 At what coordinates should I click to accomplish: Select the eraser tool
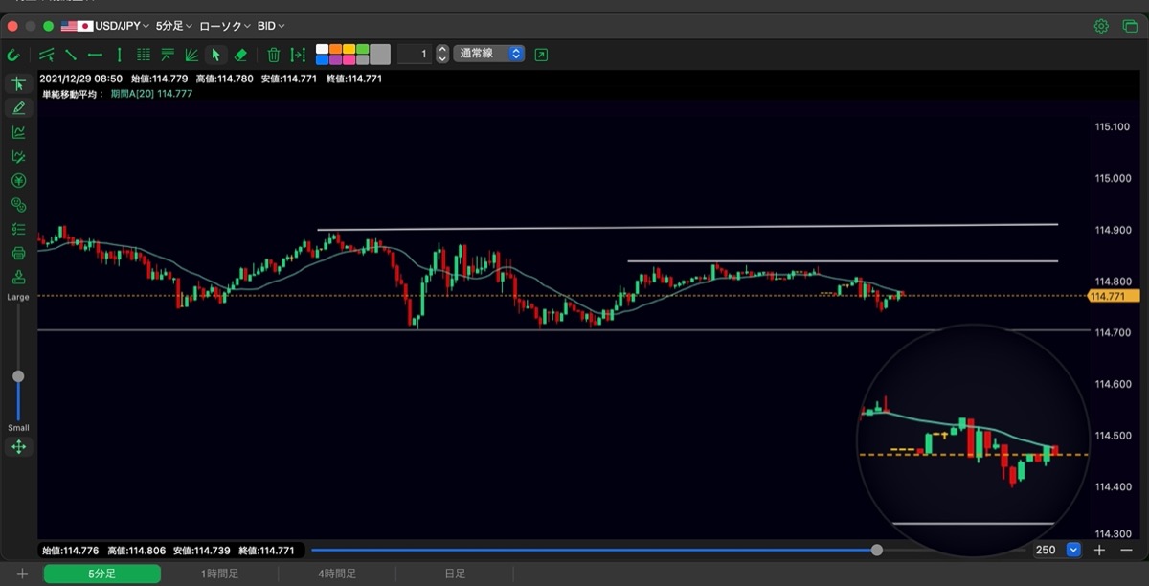[x=240, y=55]
